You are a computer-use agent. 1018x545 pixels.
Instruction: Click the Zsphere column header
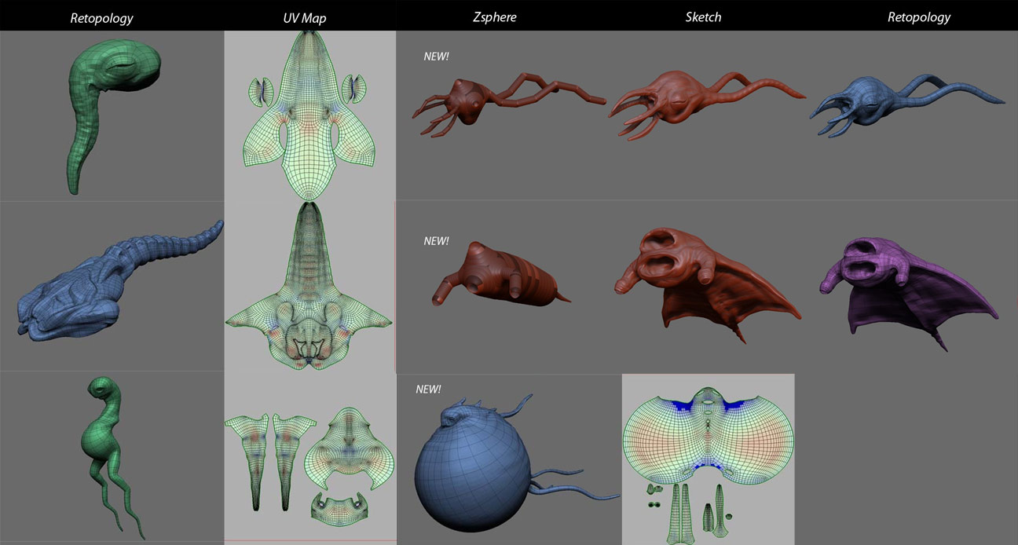coord(495,17)
